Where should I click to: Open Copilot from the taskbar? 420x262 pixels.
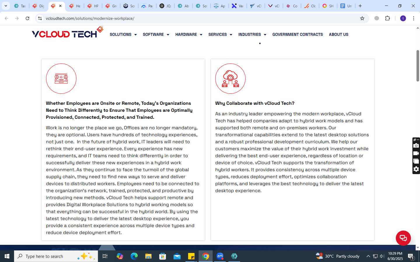coord(120,256)
